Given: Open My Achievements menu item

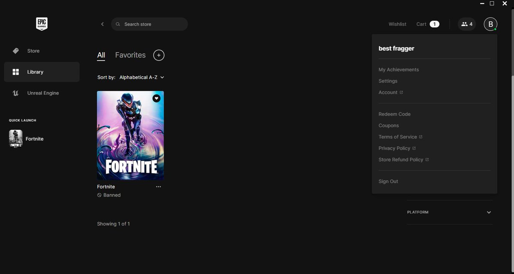Looking at the screenshot, I should click(399, 69).
